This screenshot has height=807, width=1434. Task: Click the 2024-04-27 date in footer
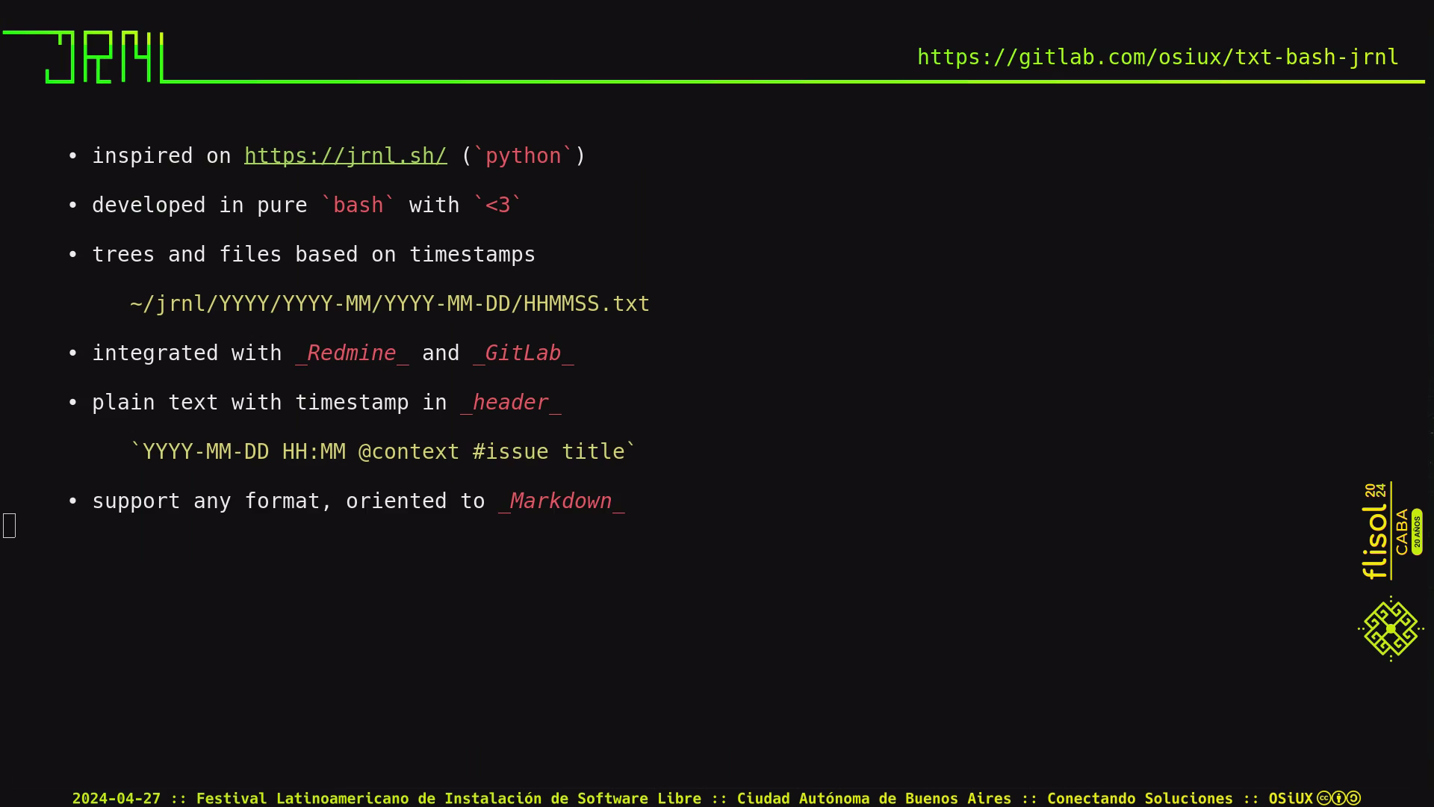[117, 798]
